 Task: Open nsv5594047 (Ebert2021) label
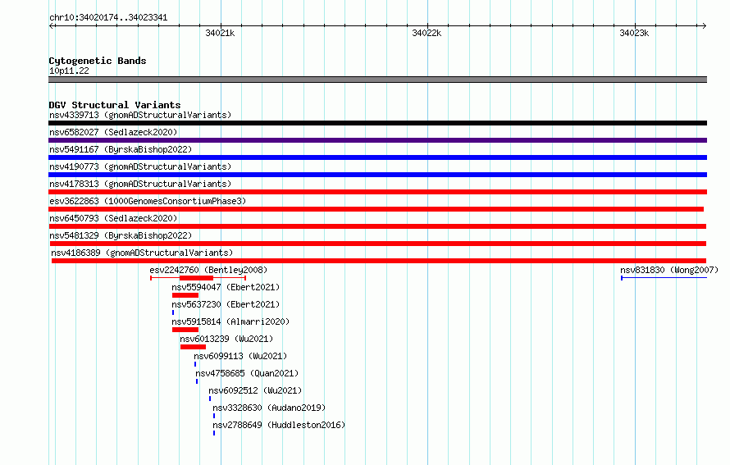tap(226, 287)
